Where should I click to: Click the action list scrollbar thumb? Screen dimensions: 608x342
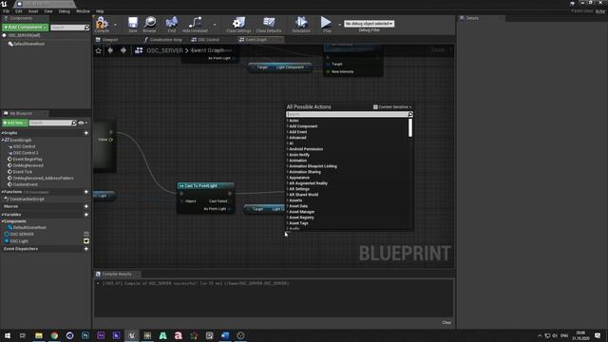410,127
